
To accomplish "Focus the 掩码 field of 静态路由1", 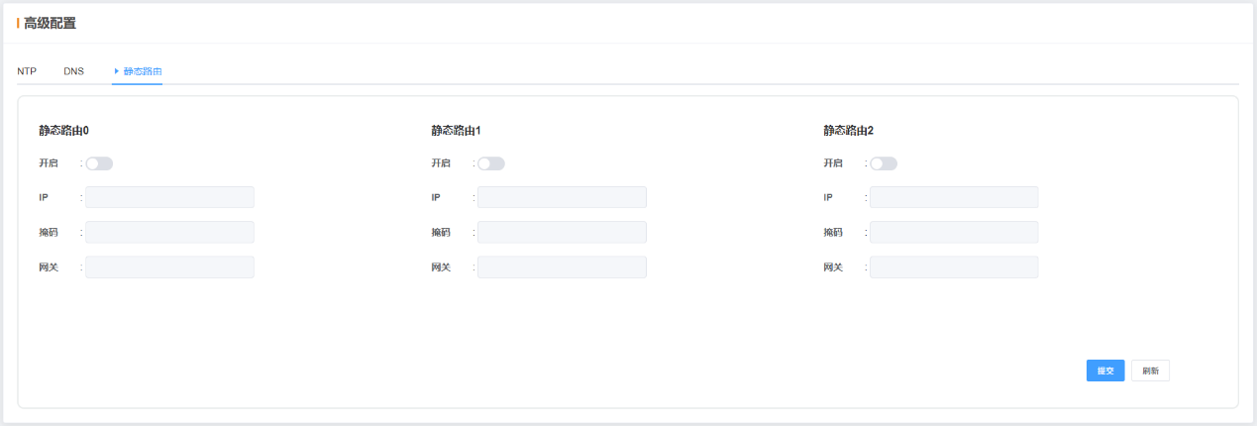I will point(562,232).
